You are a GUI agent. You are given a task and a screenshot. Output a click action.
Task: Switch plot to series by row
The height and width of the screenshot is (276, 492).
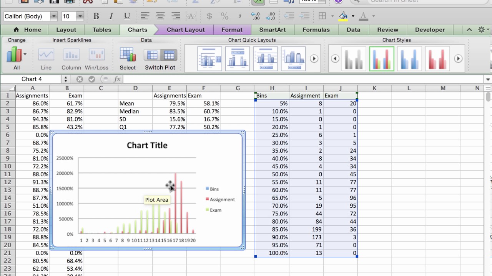[152, 55]
